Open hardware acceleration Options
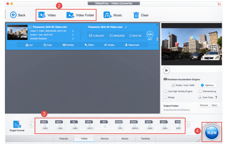Screen dimensions: 227x144 (x=207, y=85)
